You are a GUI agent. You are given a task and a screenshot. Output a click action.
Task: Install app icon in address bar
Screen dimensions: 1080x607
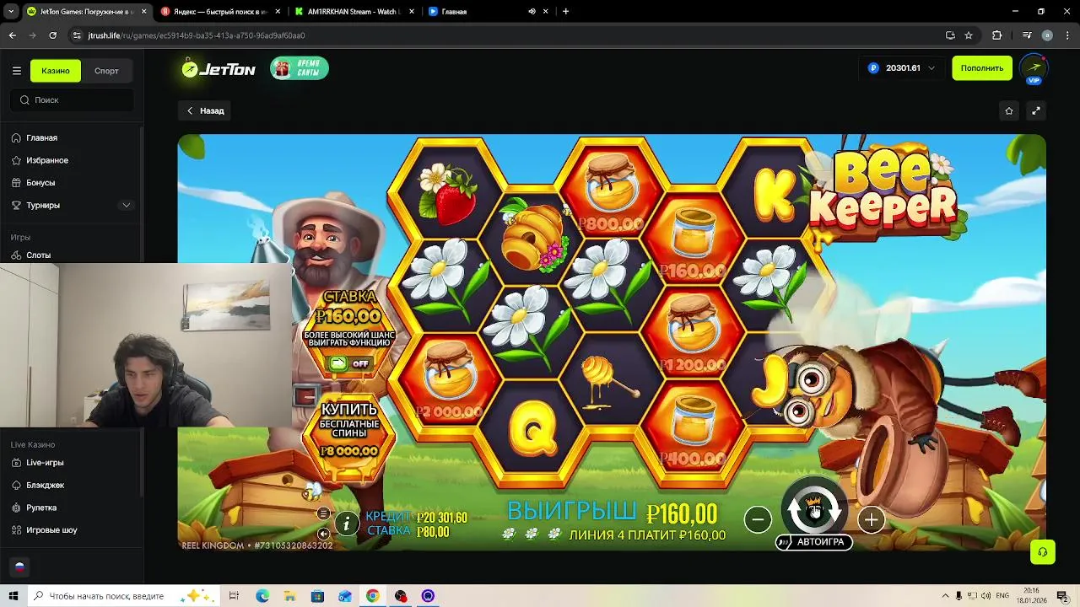950,35
